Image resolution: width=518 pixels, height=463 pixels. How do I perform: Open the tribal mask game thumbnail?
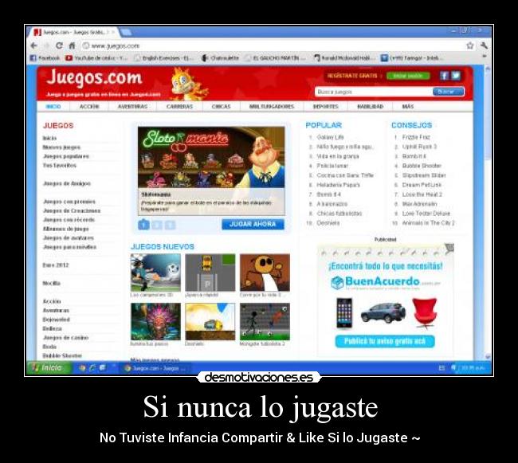(155, 322)
